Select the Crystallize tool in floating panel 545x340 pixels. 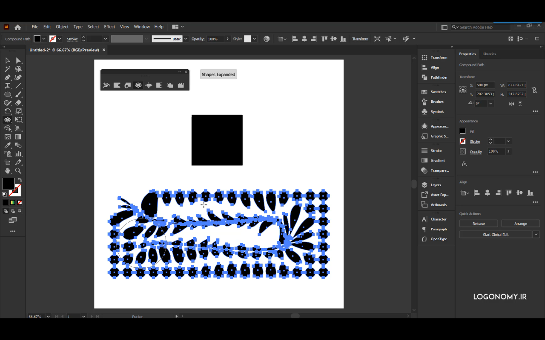[x=170, y=85]
